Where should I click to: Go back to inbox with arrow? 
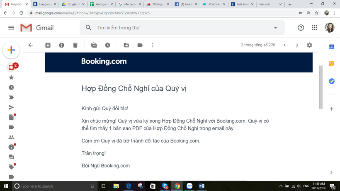(x=31, y=45)
